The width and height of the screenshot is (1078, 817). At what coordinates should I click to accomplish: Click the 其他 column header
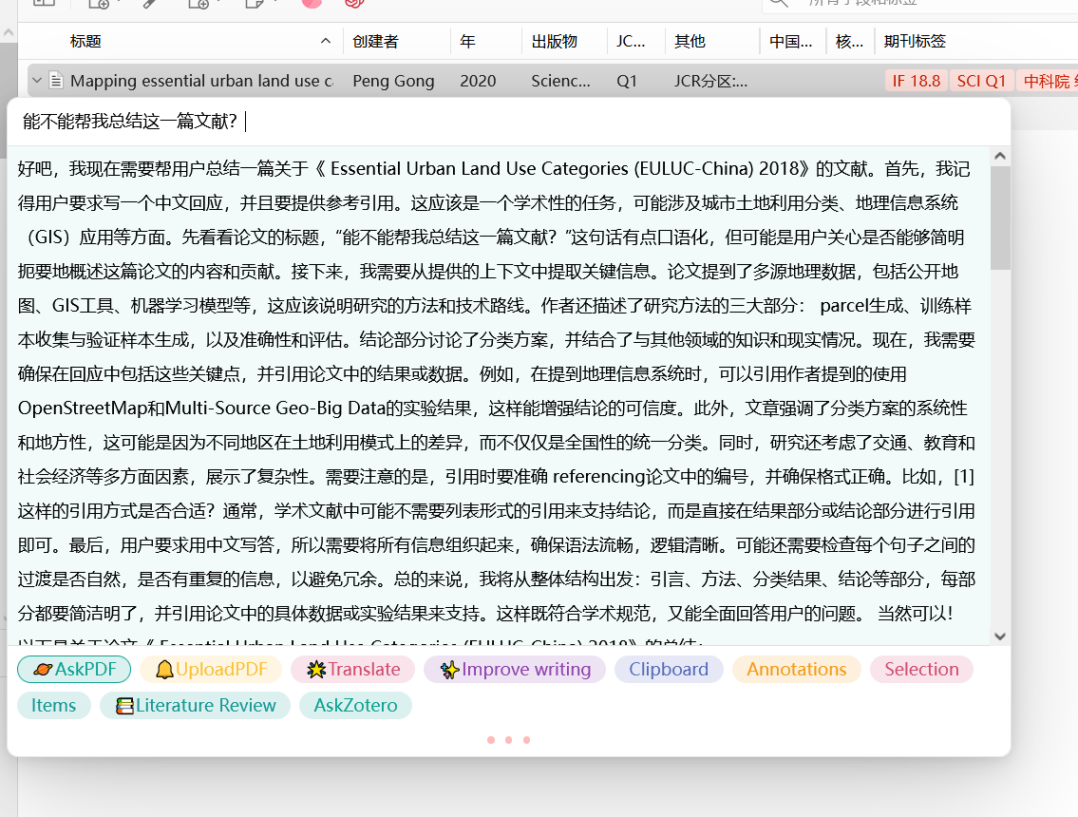[x=690, y=41]
